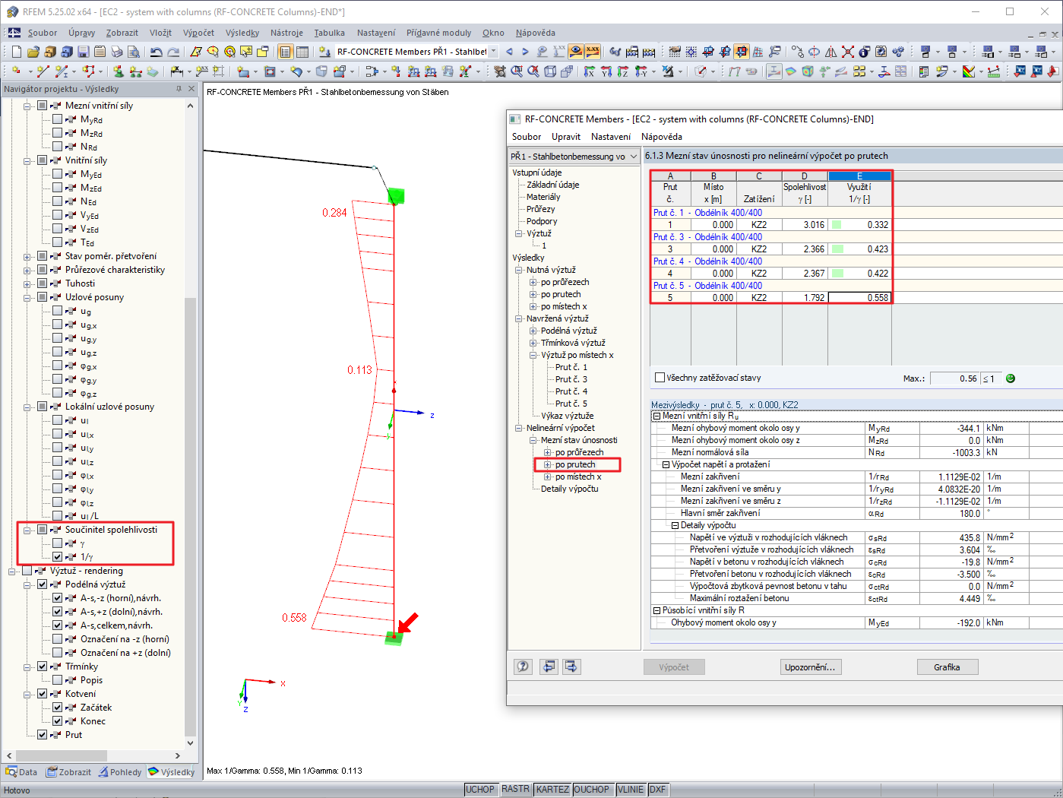1063x798 pixels.
Task: Set view in X direction
Action: point(590,71)
